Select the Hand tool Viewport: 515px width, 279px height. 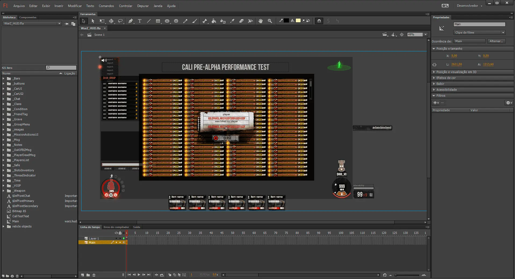point(261,21)
